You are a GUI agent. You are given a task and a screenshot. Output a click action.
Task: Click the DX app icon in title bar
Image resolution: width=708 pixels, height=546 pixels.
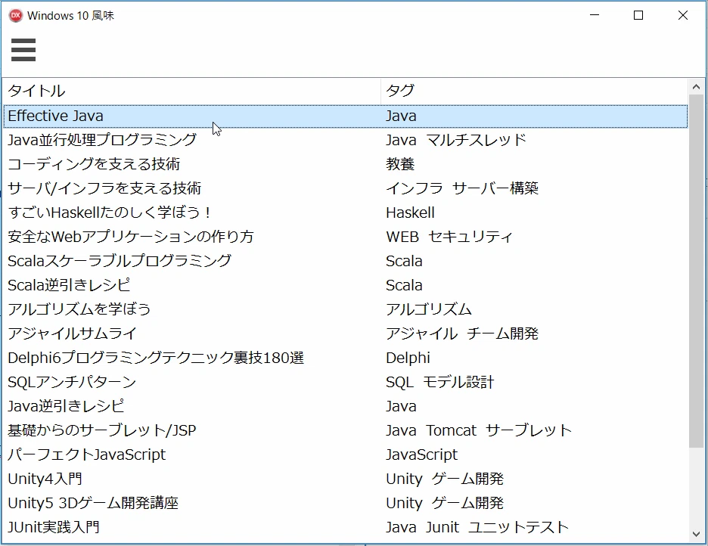[15, 15]
